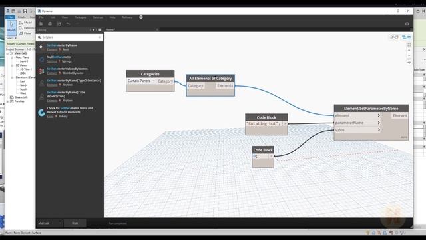Viewport: 426px width, 240px height.
Task: Click the SetParameterValuesByNames package icon
Action: tap(41, 71)
